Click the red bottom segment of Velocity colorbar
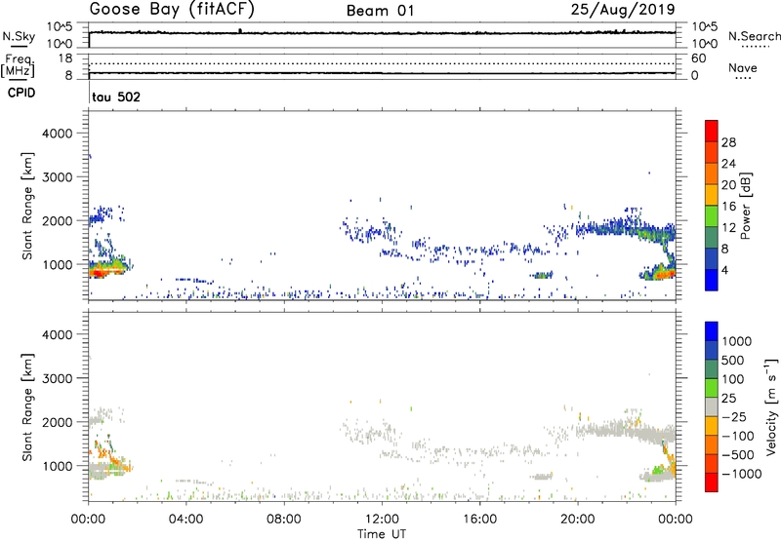The image size is (781, 540). 712,482
